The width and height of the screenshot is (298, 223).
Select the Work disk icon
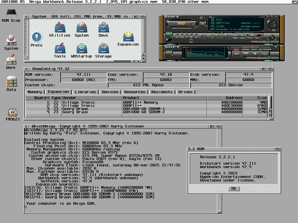pyautogui.click(x=11, y=60)
